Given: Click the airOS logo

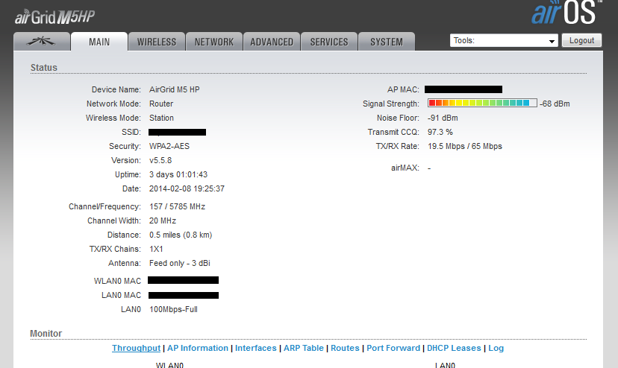Looking at the screenshot, I should pyautogui.click(x=566, y=12).
